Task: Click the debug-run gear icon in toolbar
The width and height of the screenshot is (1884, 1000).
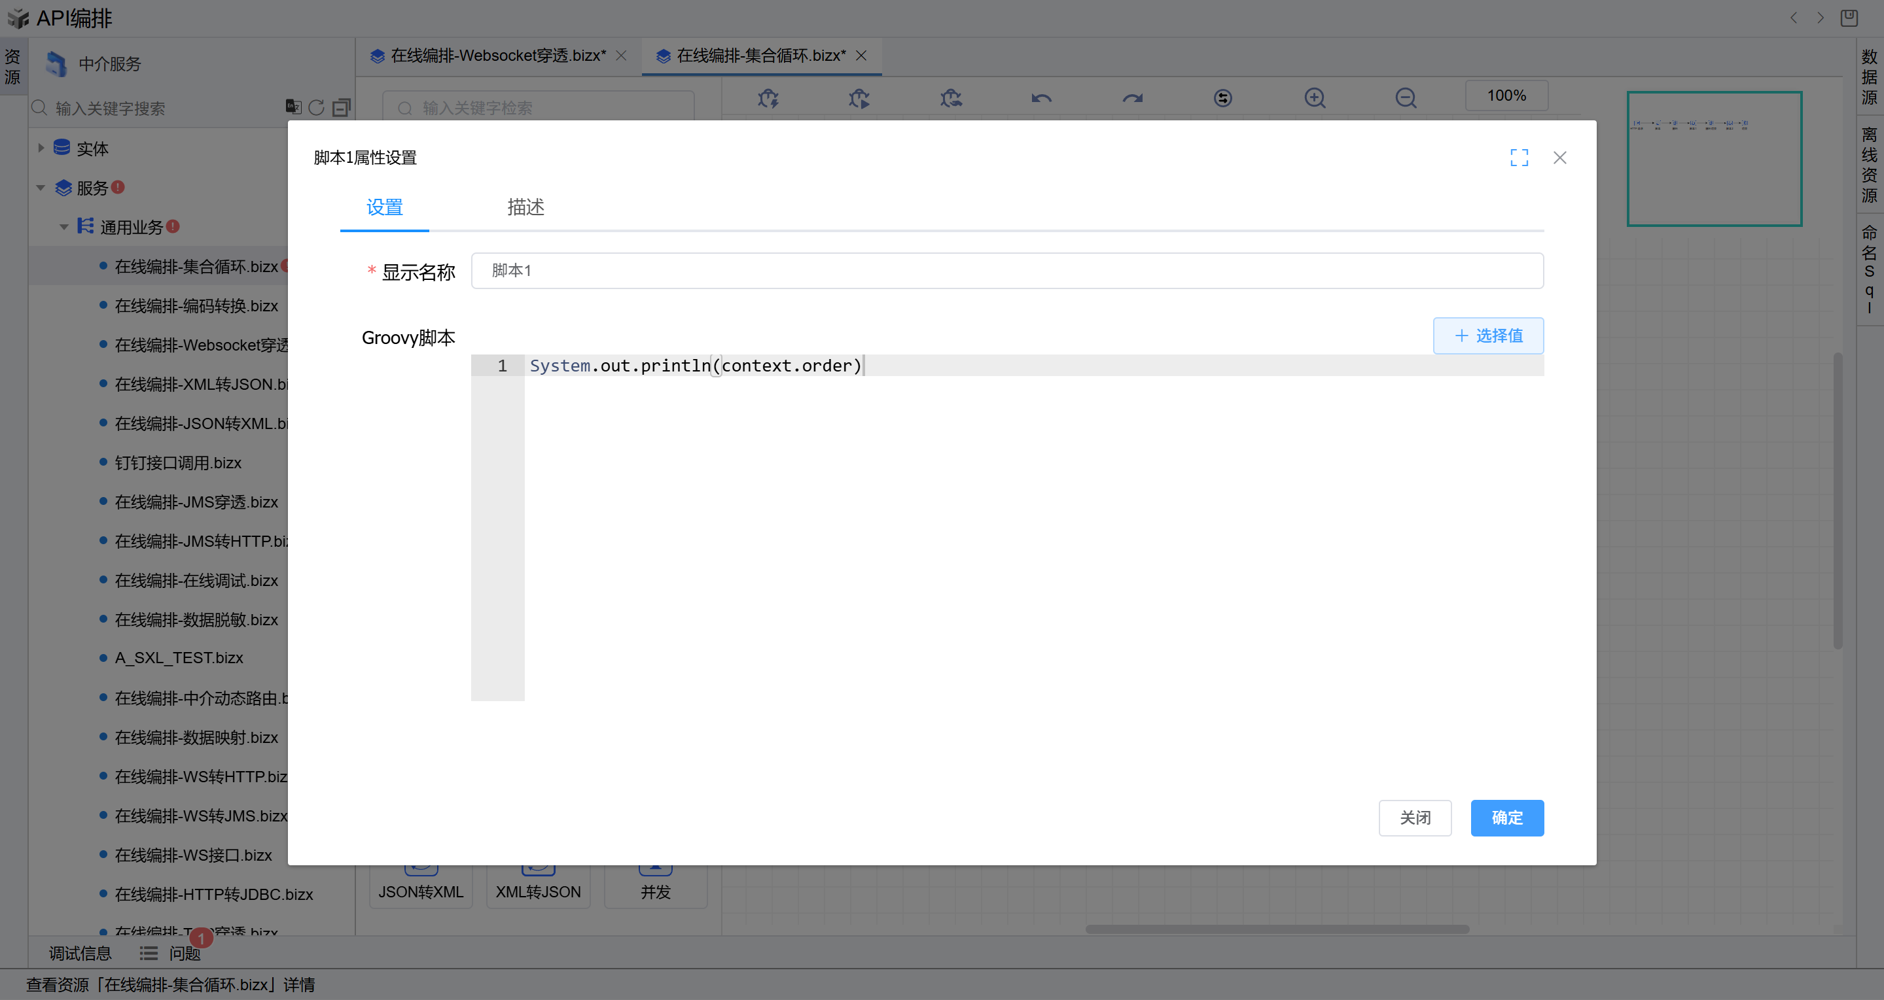Action: click(859, 98)
